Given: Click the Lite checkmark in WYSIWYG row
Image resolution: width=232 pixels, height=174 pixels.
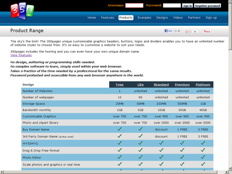Looking at the screenshot, I should coord(140,143).
